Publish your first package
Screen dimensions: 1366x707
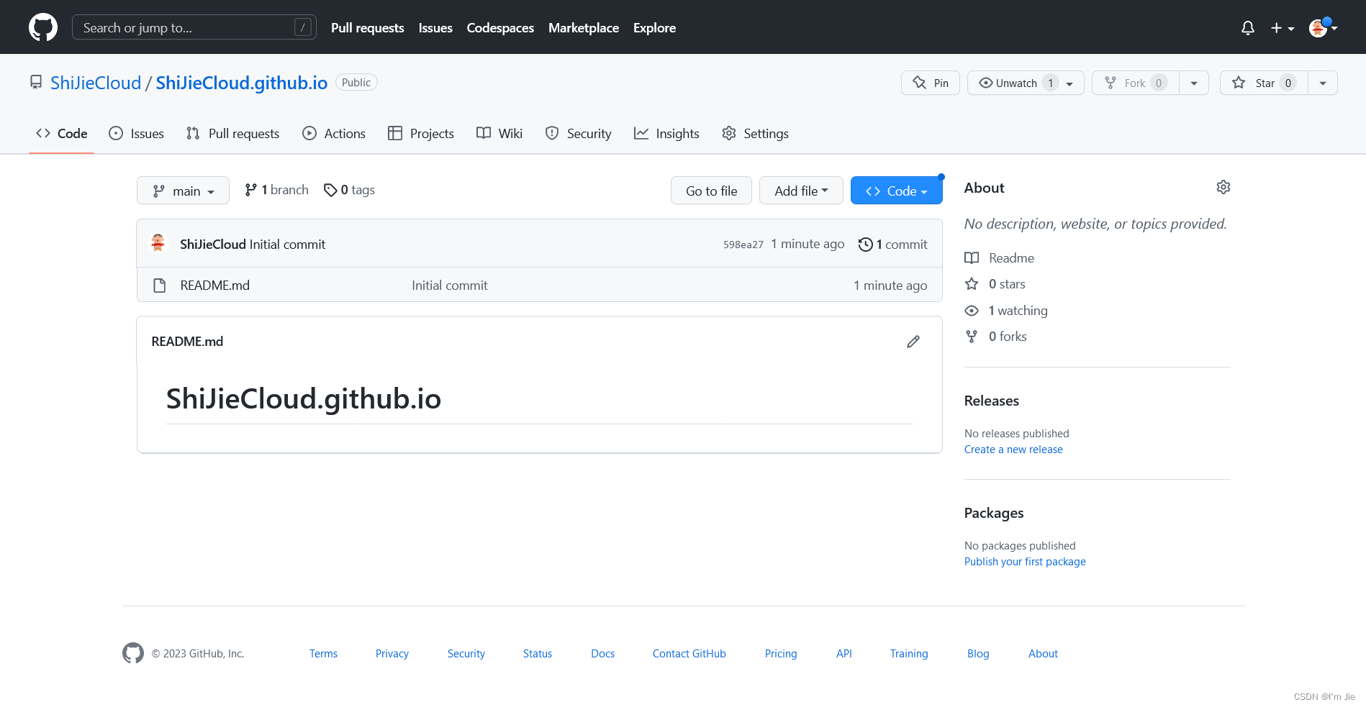[x=1025, y=562]
